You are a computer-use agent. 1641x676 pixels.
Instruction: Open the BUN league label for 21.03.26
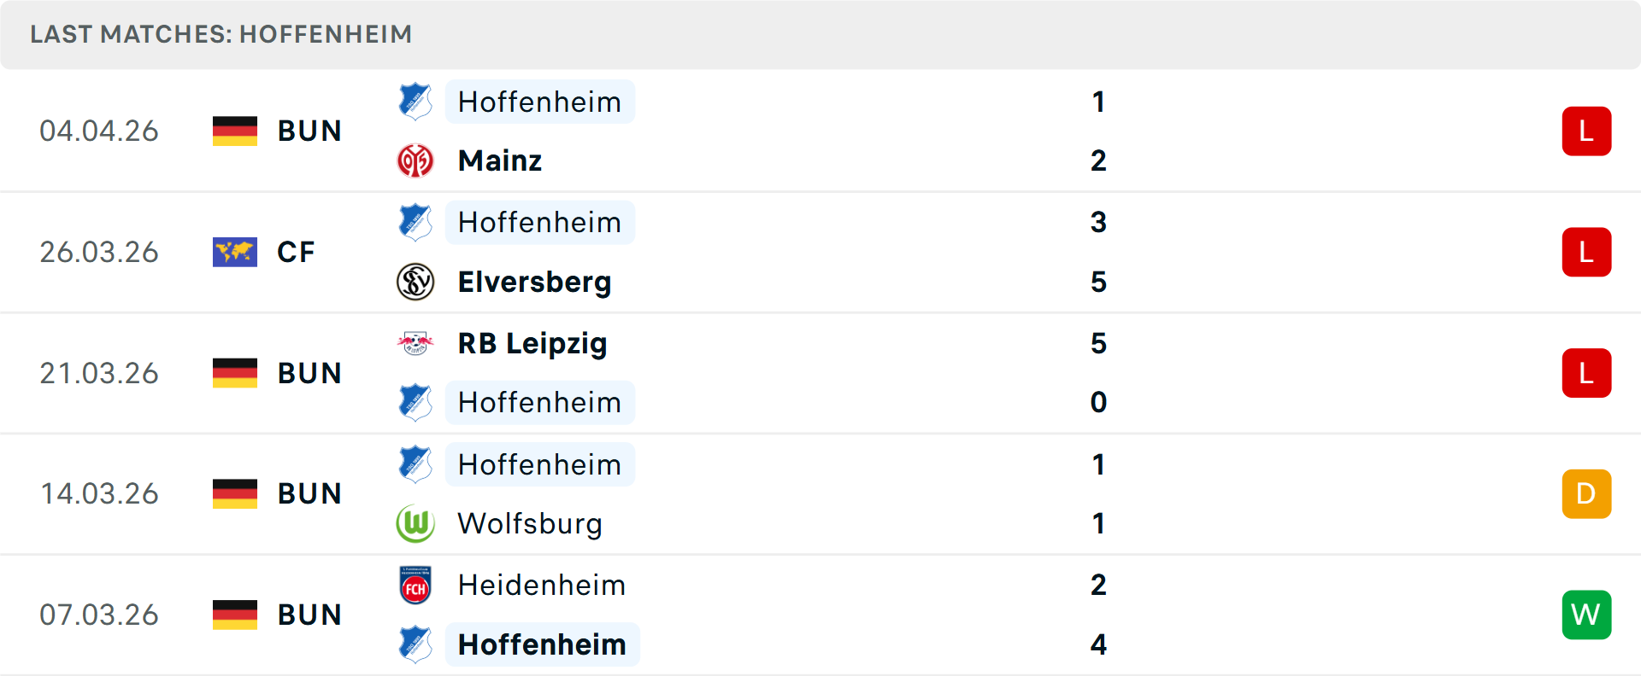point(309,373)
